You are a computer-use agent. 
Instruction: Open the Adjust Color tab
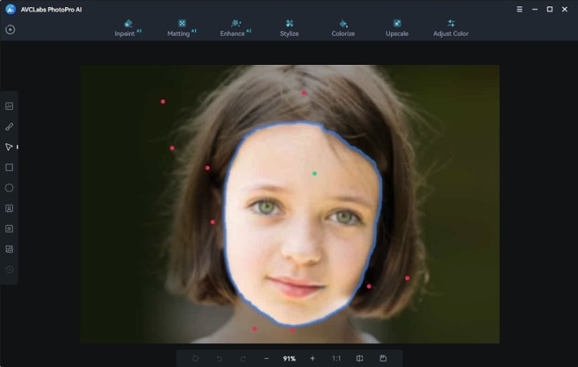pos(451,28)
